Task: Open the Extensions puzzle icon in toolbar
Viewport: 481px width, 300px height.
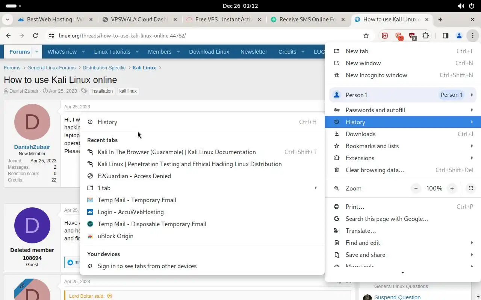Action: pos(425,36)
